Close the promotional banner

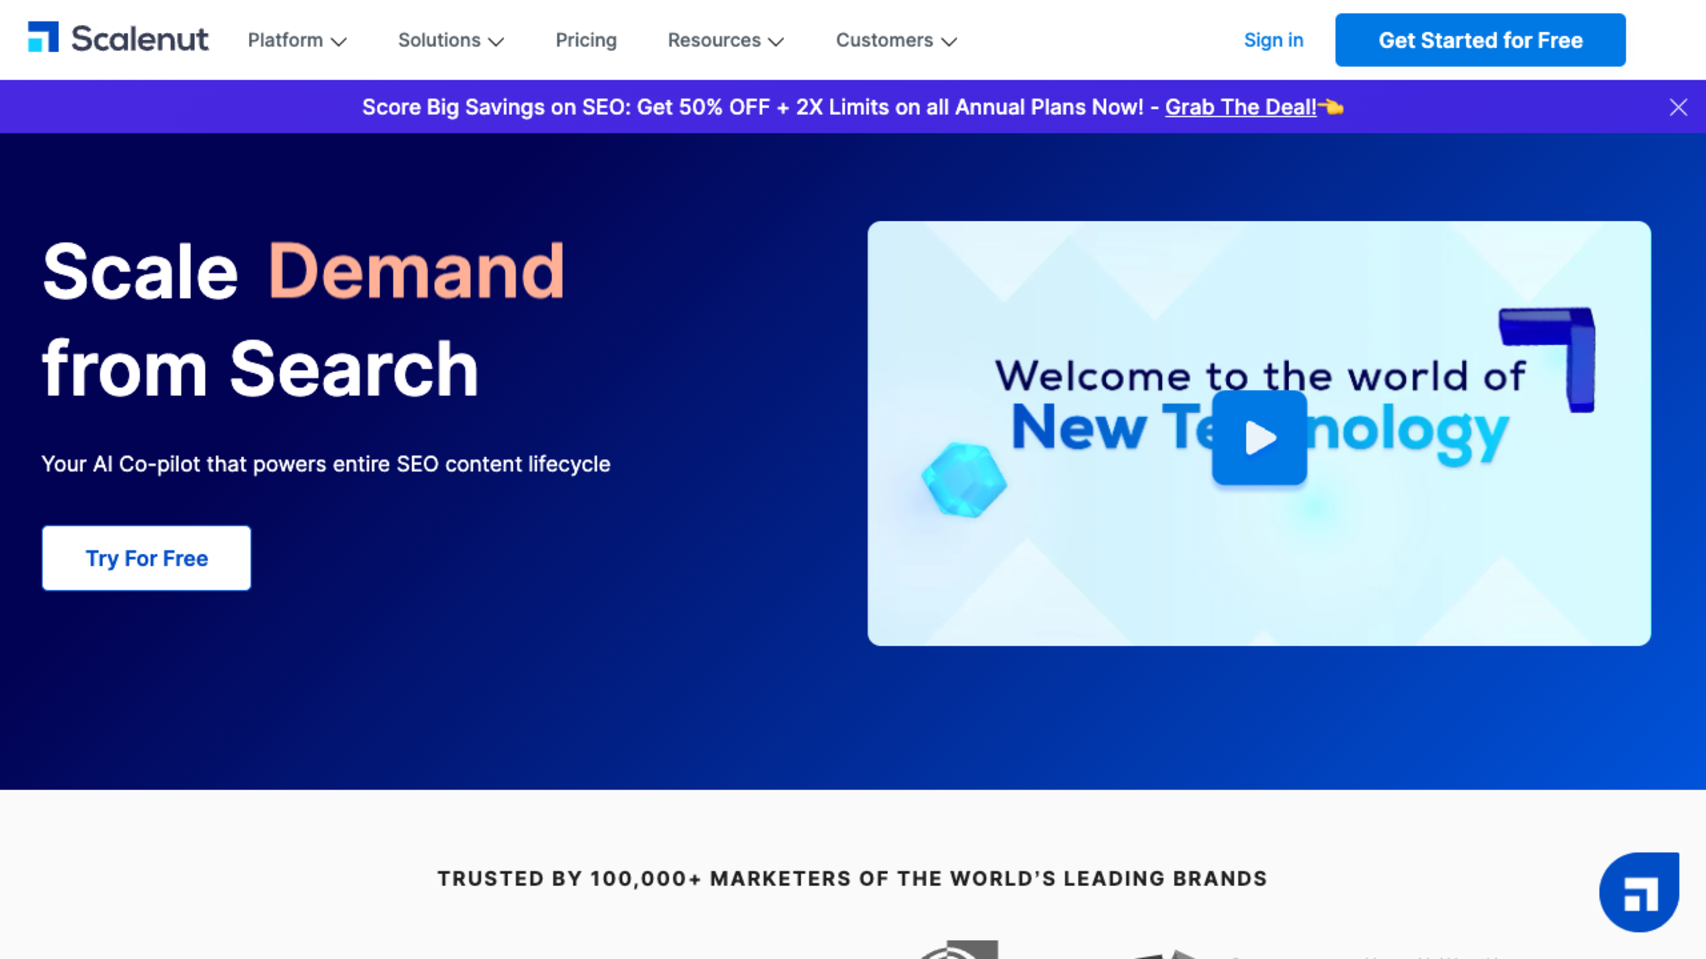point(1678,107)
